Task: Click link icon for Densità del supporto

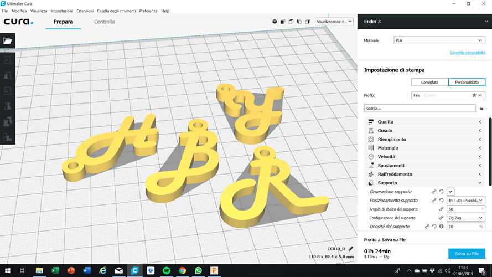Action: [427, 227]
